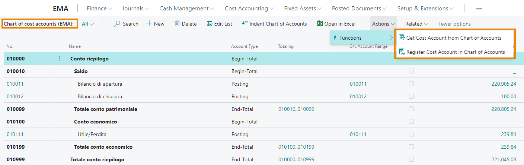Open the Cost Accounting menu

pos(249,9)
